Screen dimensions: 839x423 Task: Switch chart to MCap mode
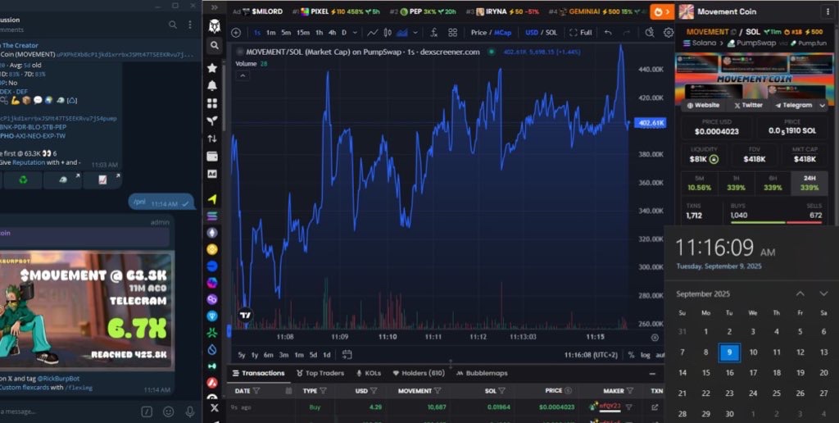pyautogui.click(x=502, y=33)
